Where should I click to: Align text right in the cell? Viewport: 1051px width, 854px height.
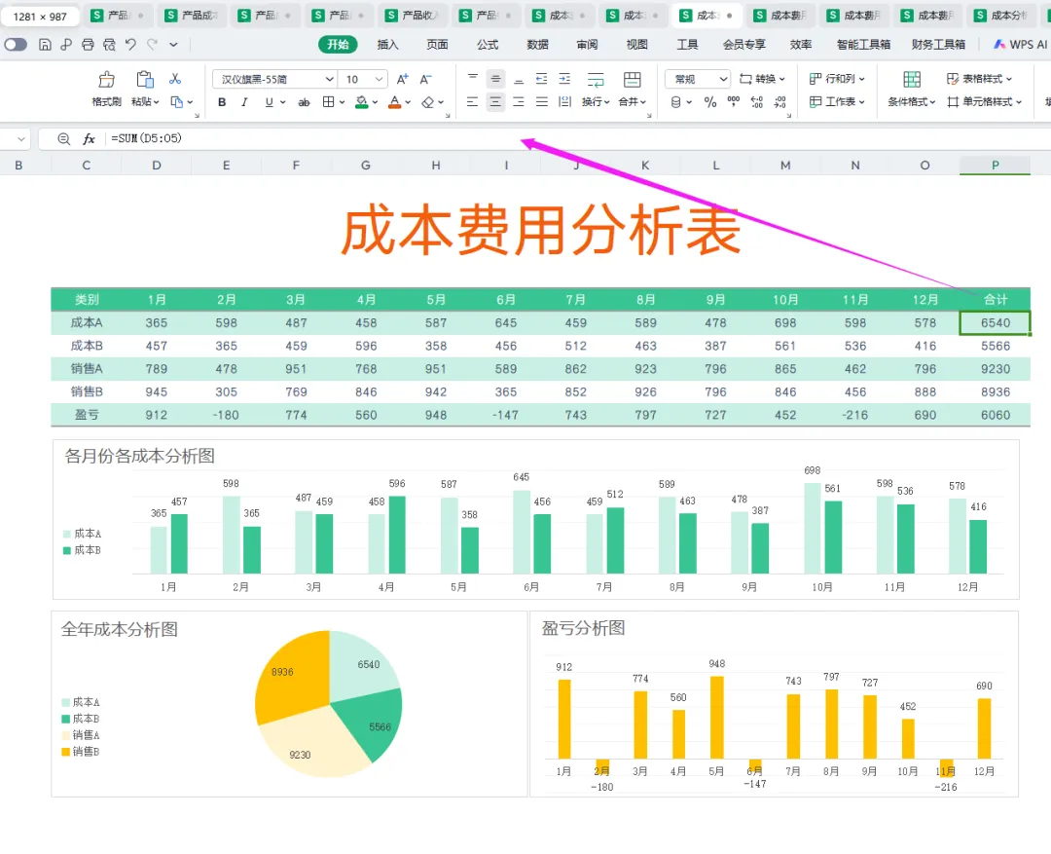pos(519,102)
